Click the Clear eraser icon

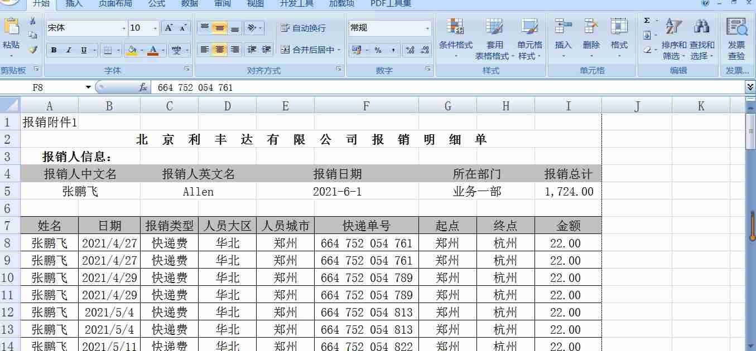coord(647,50)
